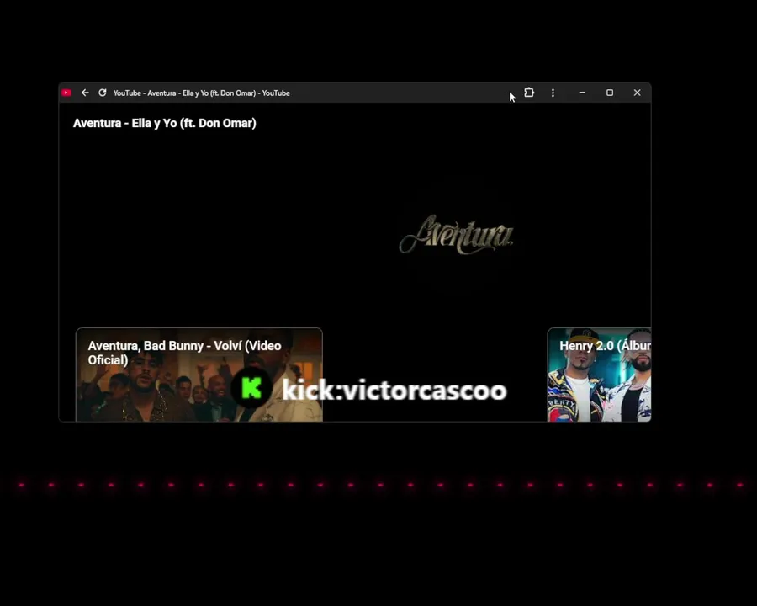Play suggested video Aventura, Bad Bunny - Volví

tap(199, 375)
